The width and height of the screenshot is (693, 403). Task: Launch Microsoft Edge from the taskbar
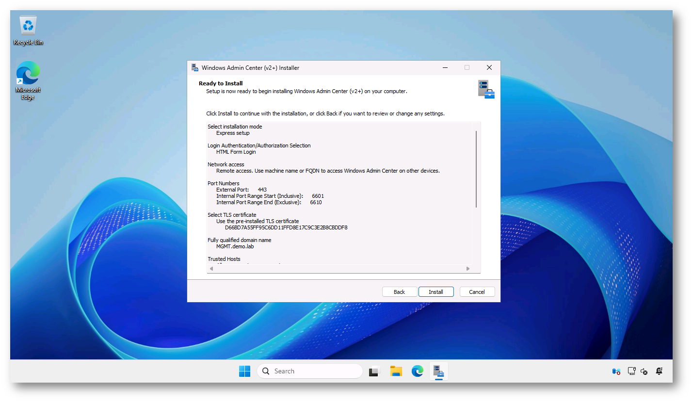[418, 371]
